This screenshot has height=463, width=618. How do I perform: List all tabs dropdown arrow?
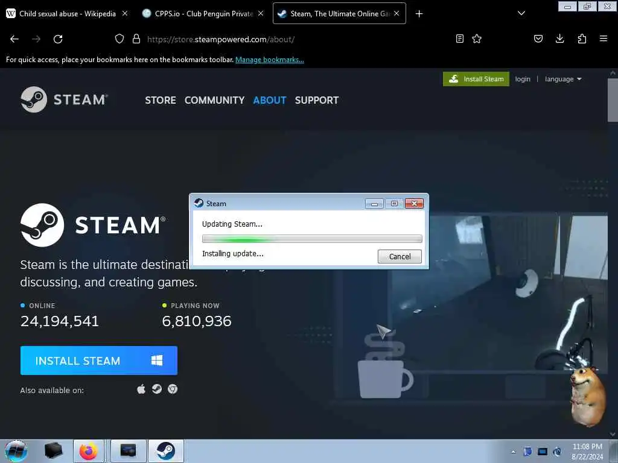coord(521,13)
